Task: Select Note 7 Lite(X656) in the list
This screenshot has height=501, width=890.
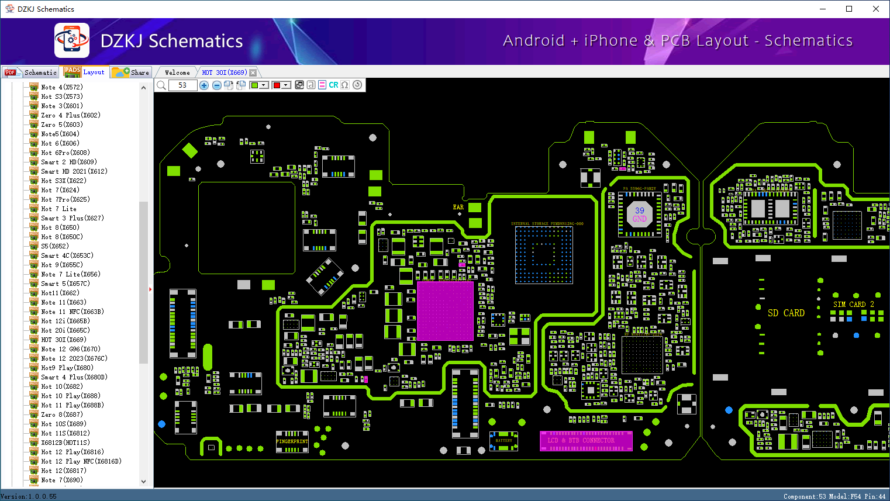Action: tap(71, 274)
